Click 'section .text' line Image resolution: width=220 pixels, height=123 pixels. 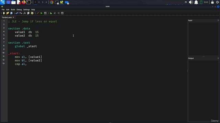pos(19,43)
